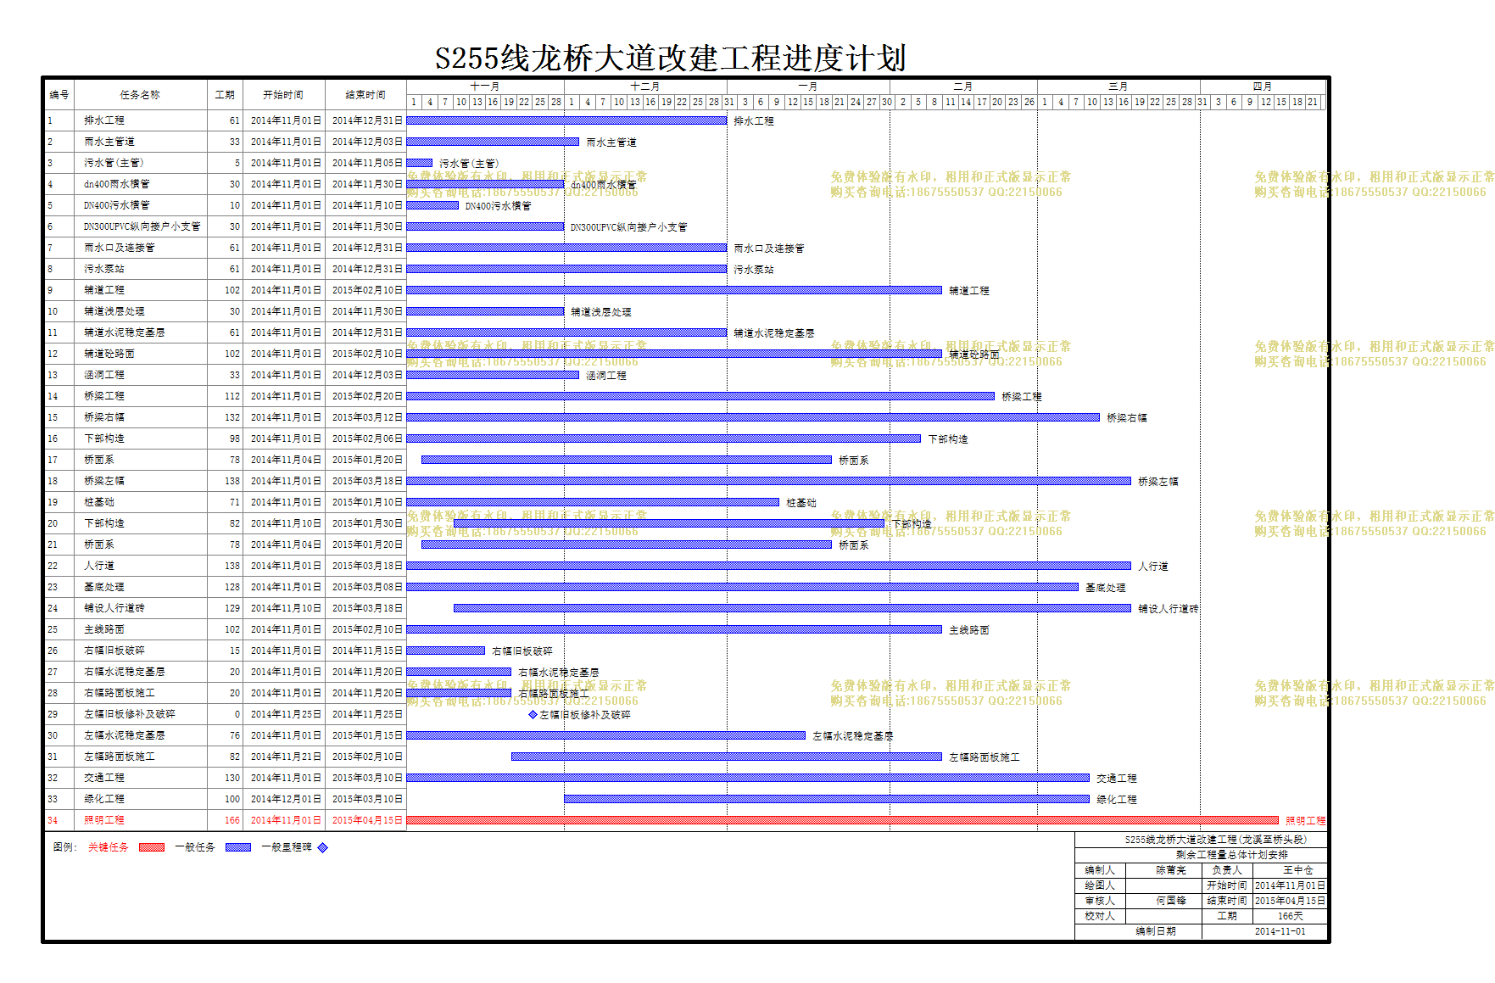
Task: Click the 开始时间 column header
Action: (x=283, y=94)
